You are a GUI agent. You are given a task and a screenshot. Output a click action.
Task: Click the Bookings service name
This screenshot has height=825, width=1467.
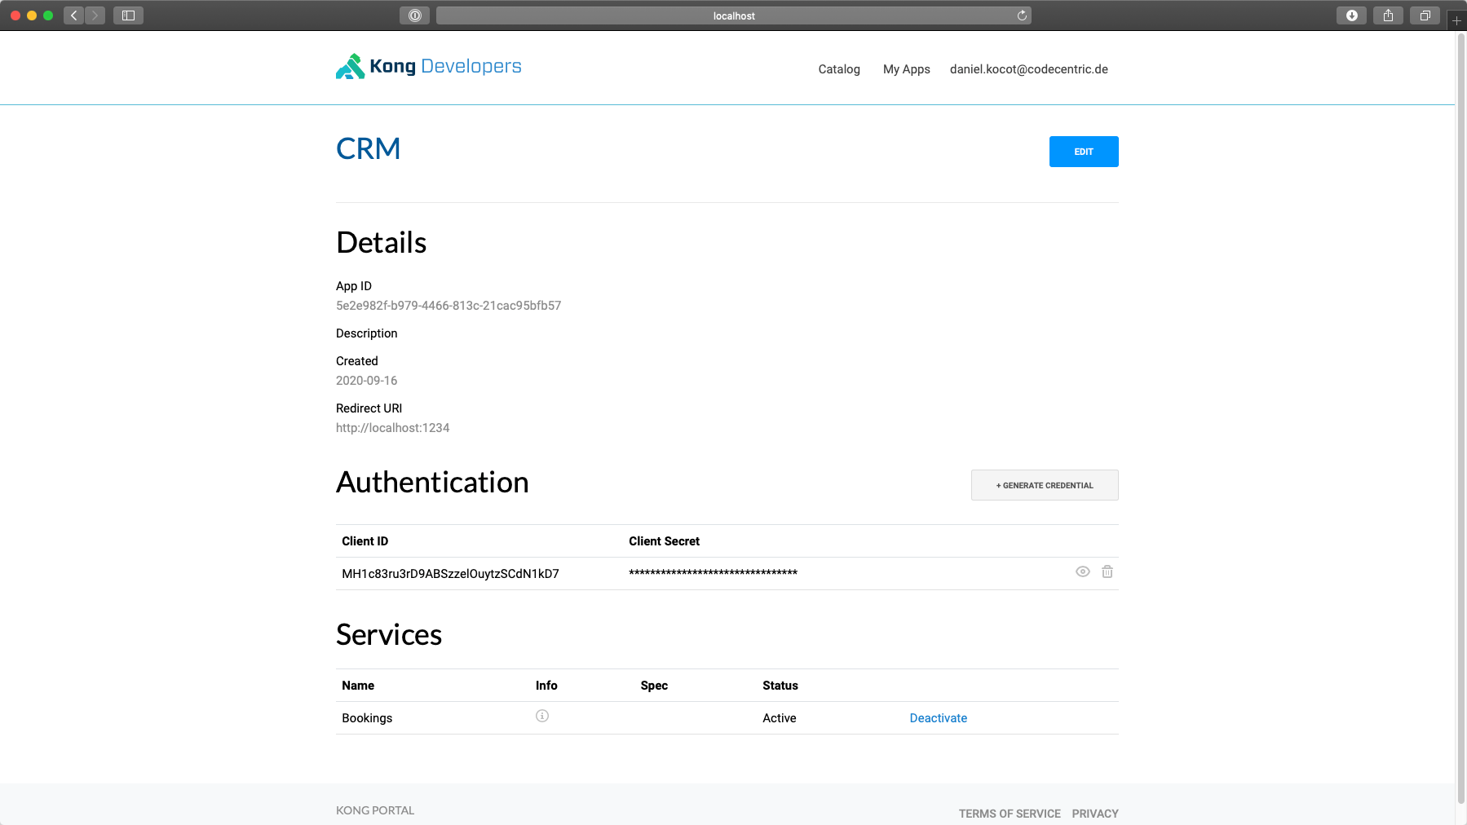point(367,718)
